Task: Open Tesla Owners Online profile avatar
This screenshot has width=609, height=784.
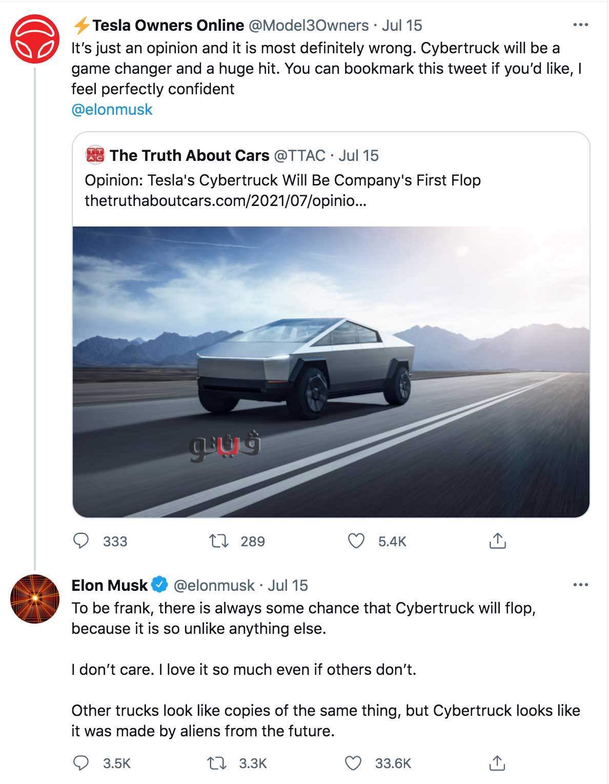Action: tap(35, 39)
